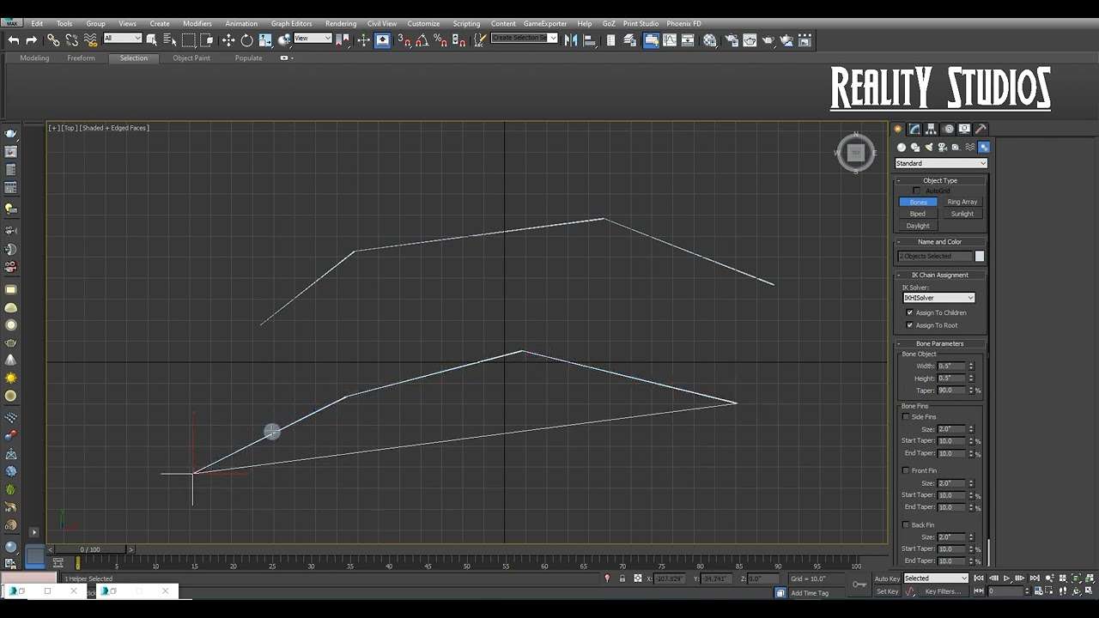The image size is (1099, 618).
Task: Collapse the Name and Color rollout
Action: tap(940, 242)
